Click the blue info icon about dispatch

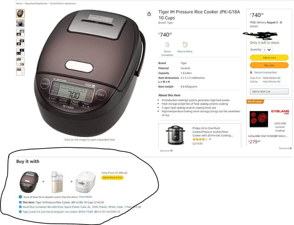(20, 197)
